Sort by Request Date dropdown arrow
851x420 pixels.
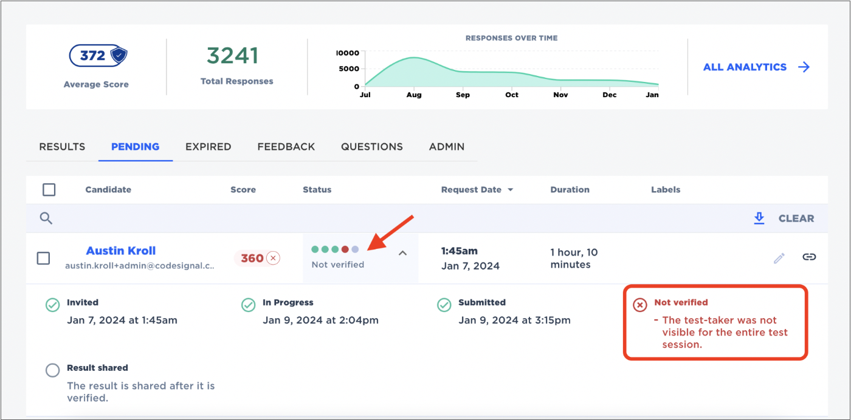click(x=511, y=190)
